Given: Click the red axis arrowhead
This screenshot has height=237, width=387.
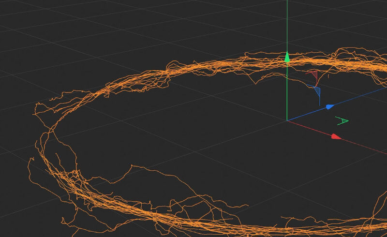Looking at the screenshot, I should [x=336, y=136].
